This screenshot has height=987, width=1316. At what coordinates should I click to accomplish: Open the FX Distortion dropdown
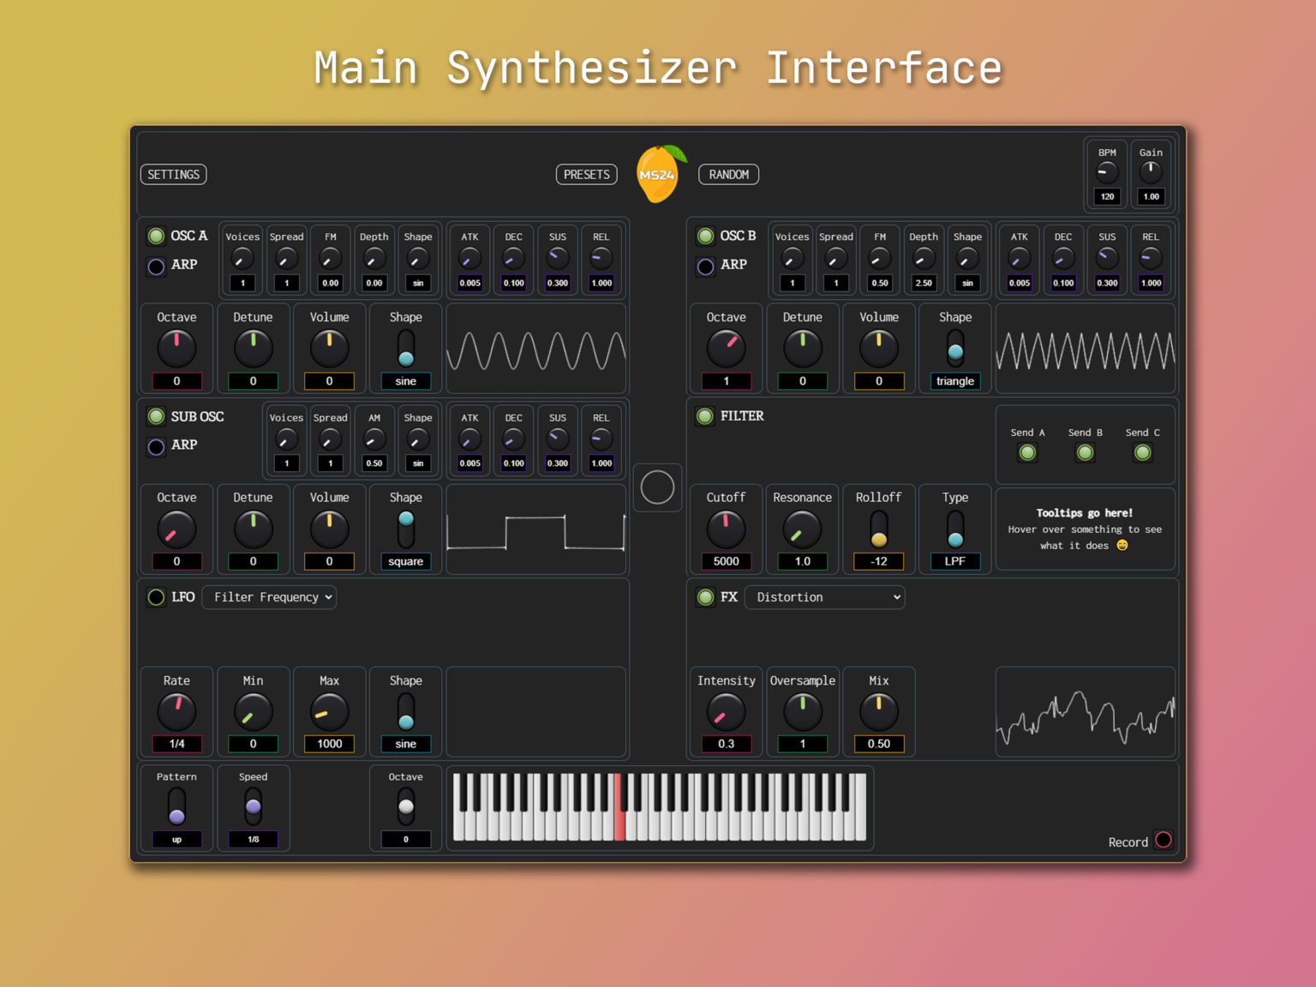pos(824,597)
